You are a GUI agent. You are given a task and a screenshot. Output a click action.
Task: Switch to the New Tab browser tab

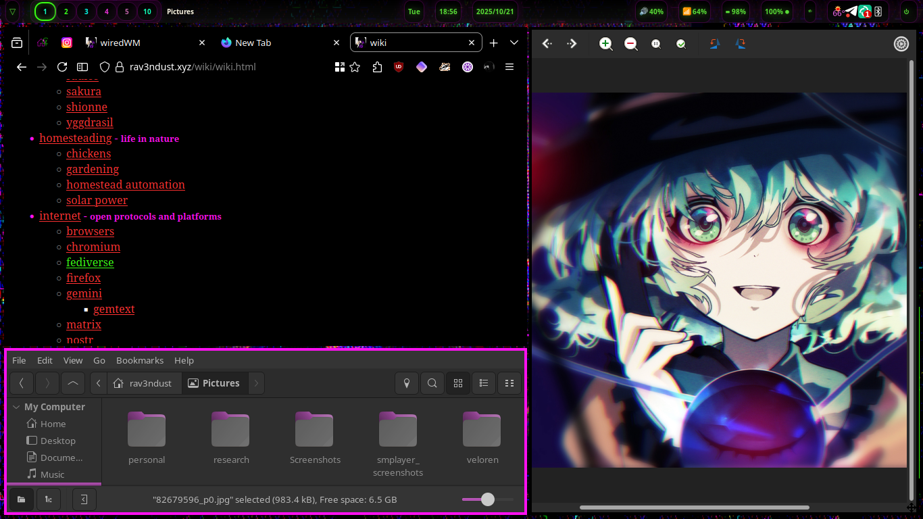click(253, 42)
